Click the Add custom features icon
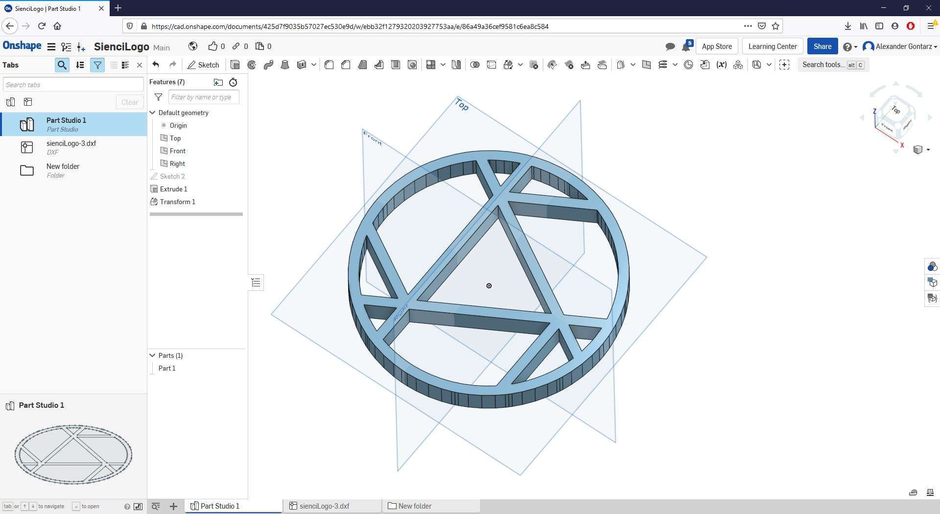The width and height of the screenshot is (940, 514). [x=784, y=65]
